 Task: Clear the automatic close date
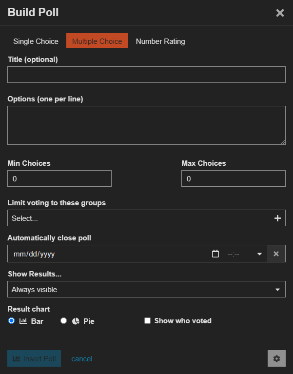pyautogui.click(x=276, y=254)
